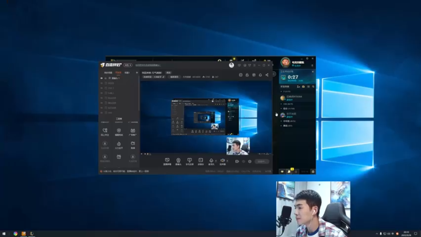
Task: Expand the last friend group arrow
Action: (281, 126)
